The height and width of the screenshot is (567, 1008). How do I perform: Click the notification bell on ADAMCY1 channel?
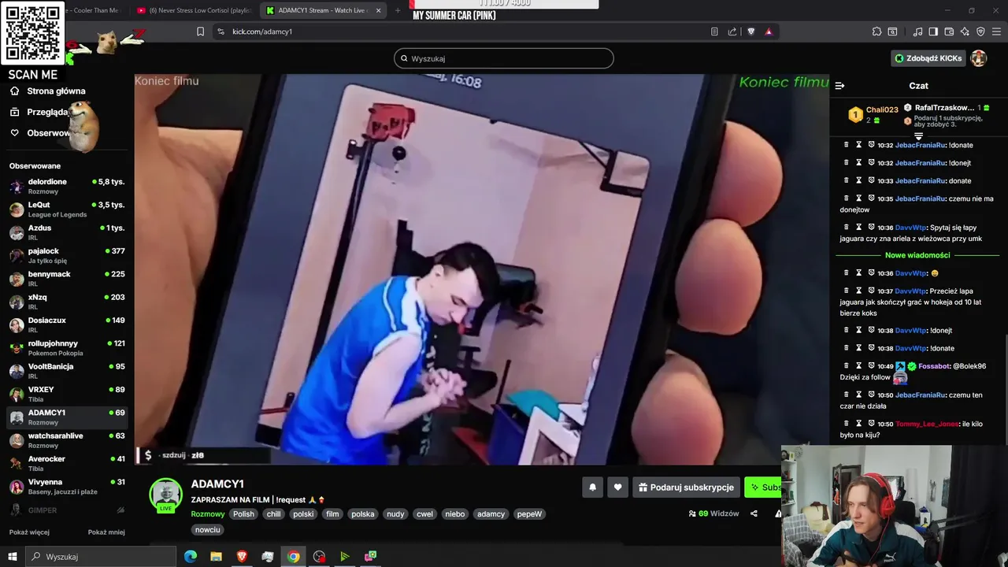(x=592, y=487)
